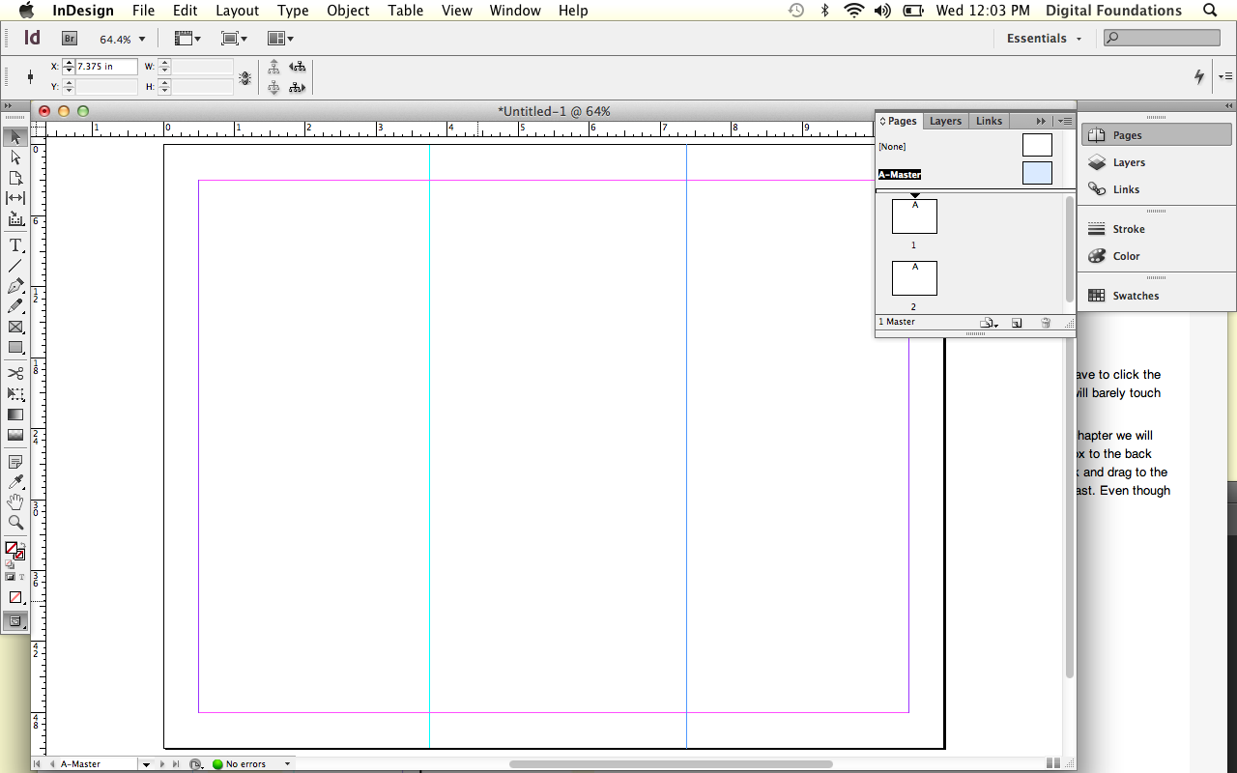1237x773 pixels.
Task: Choose the Eyedropper tool
Action: point(15,482)
